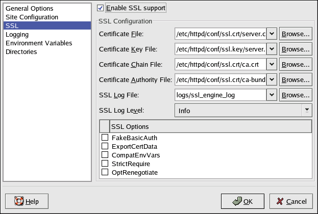318x214 pixels.
Task: Select Directories in the sidebar list
Action: [21, 51]
